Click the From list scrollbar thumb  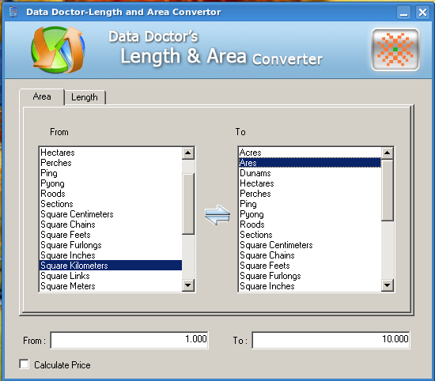pyautogui.click(x=188, y=204)
